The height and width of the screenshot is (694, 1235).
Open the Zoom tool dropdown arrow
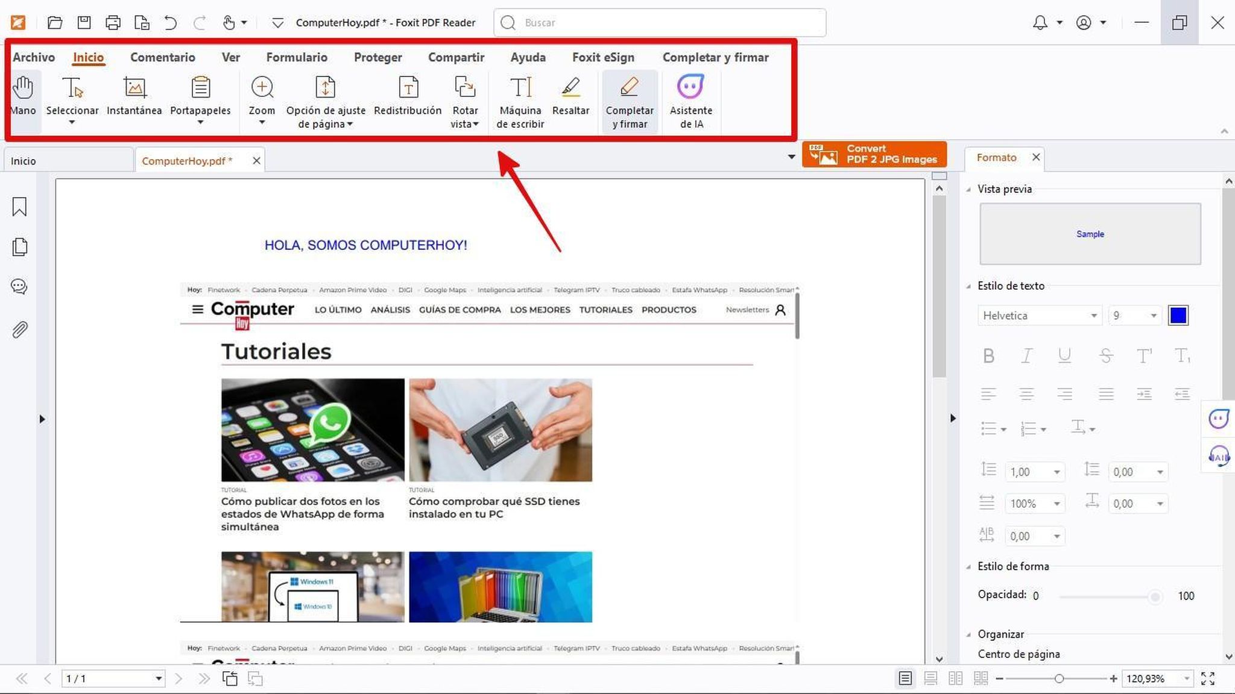point(262,122)
